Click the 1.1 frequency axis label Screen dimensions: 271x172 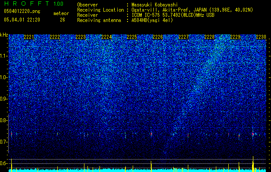[x=4, y=56]
